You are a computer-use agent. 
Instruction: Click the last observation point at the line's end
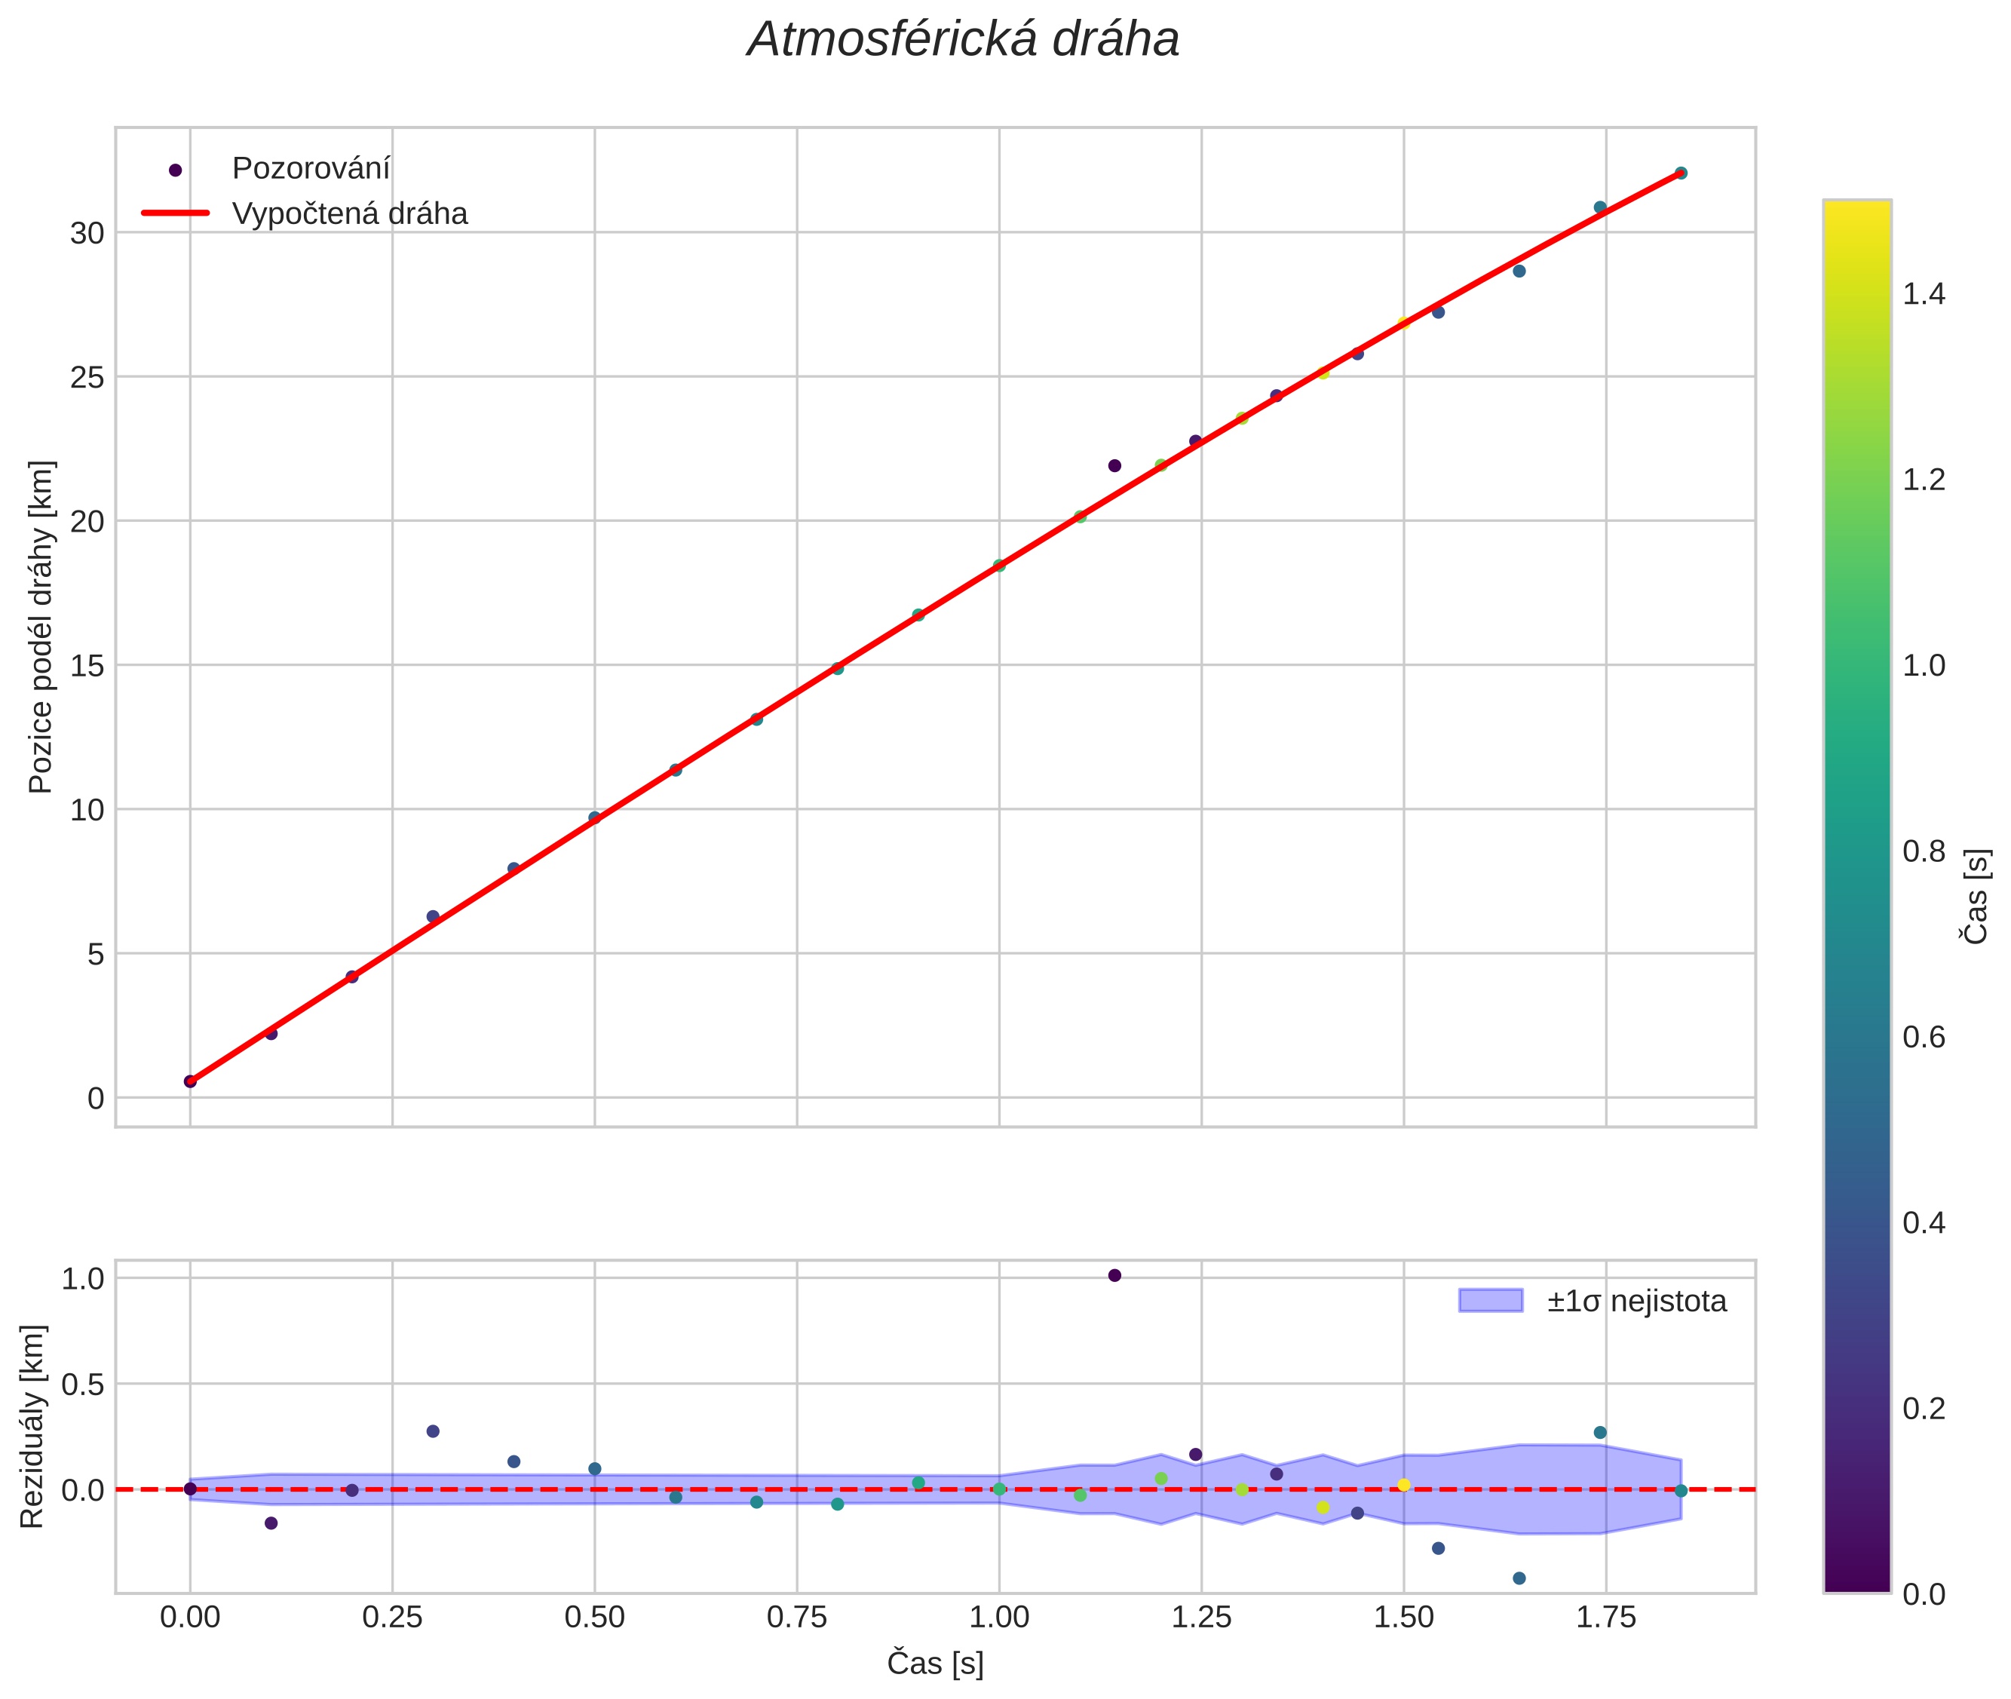pyautogui.click(x=1681, y=173)
